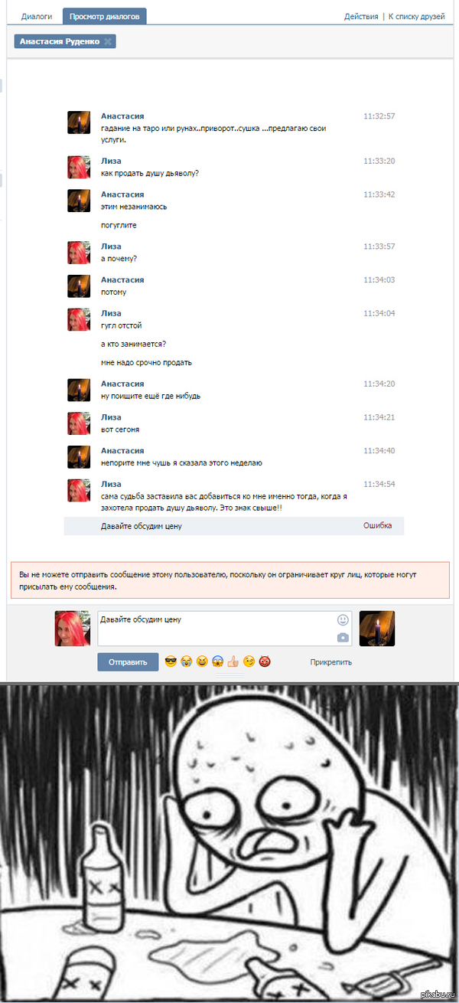The height and width of the screenshot is (1003, 459).
Task: Click the Отправить button
Action: click(x=128, y=662)
